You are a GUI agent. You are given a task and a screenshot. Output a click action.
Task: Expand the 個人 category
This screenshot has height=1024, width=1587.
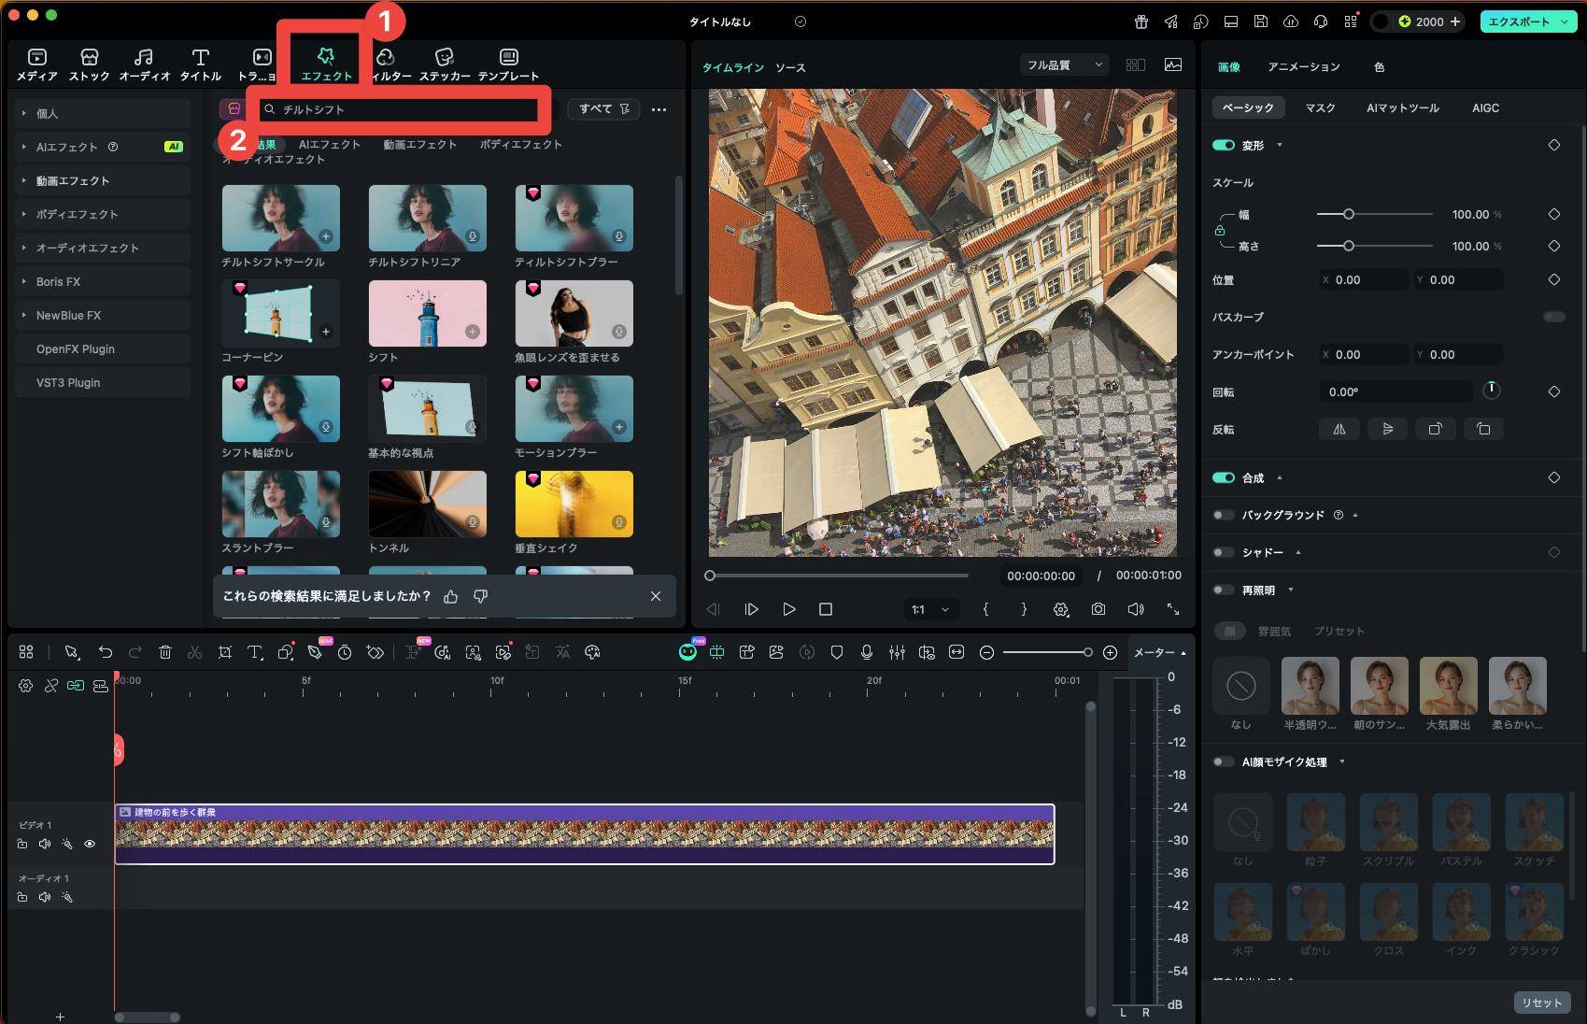coord(103,113)
